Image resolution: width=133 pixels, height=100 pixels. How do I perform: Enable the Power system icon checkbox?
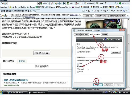[78, 72]
